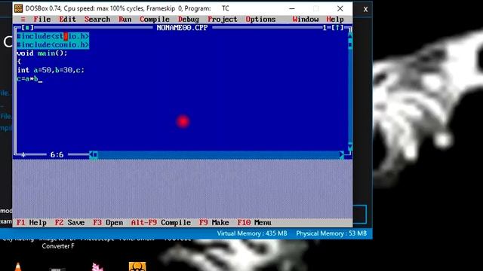
Task: Click the DOSBox window title text
Action: tap(128, 8)
